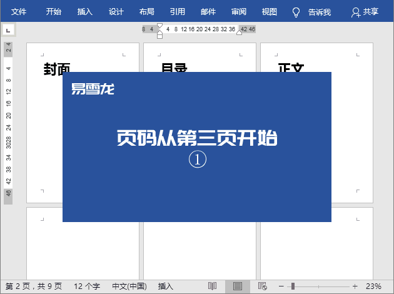Click the zoom slider handle
The height and width of the screenshot is (294, 394).
[293, 286]
